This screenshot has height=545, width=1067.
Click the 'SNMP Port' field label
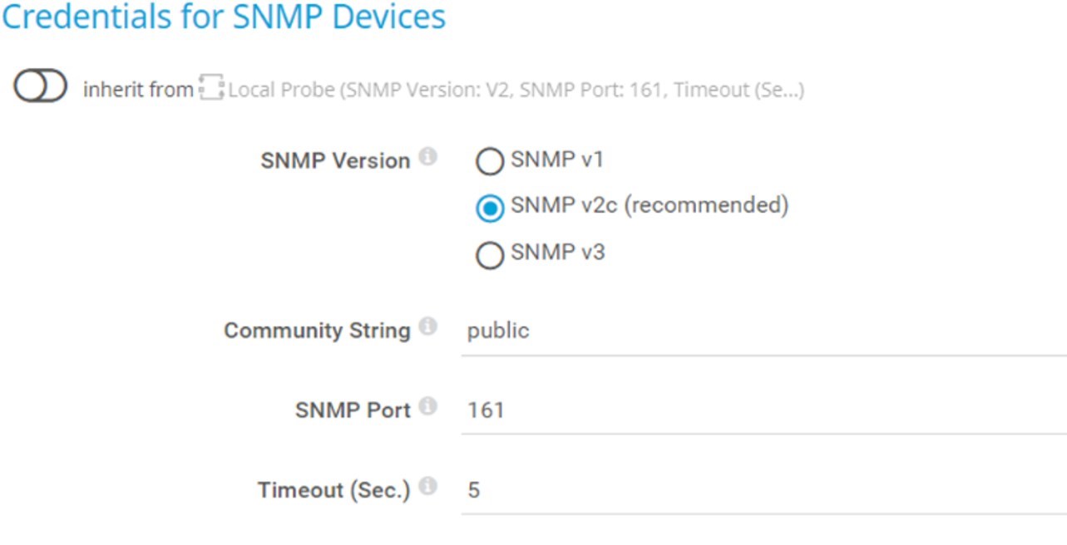pos(353,410)
